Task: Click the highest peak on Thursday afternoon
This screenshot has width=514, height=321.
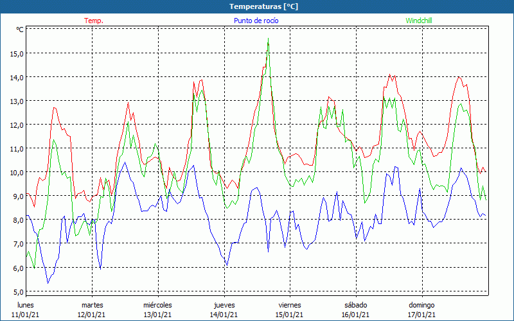Action: pyautogui.click(x=268, y=39)
